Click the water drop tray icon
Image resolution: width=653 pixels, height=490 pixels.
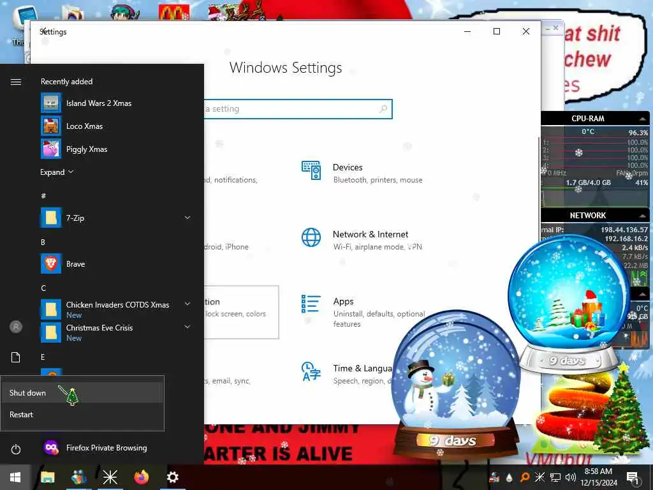[509, 477]
